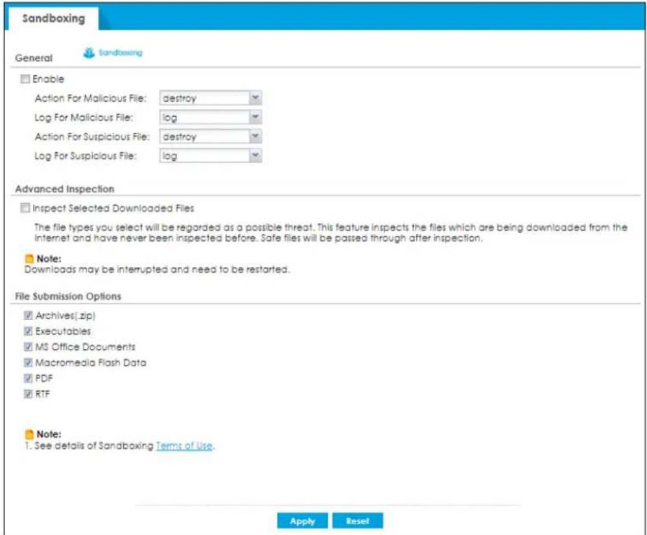Click the Action For Malicious File label
Viewport: 647px width, 535px height.
[x=90, y=98]
